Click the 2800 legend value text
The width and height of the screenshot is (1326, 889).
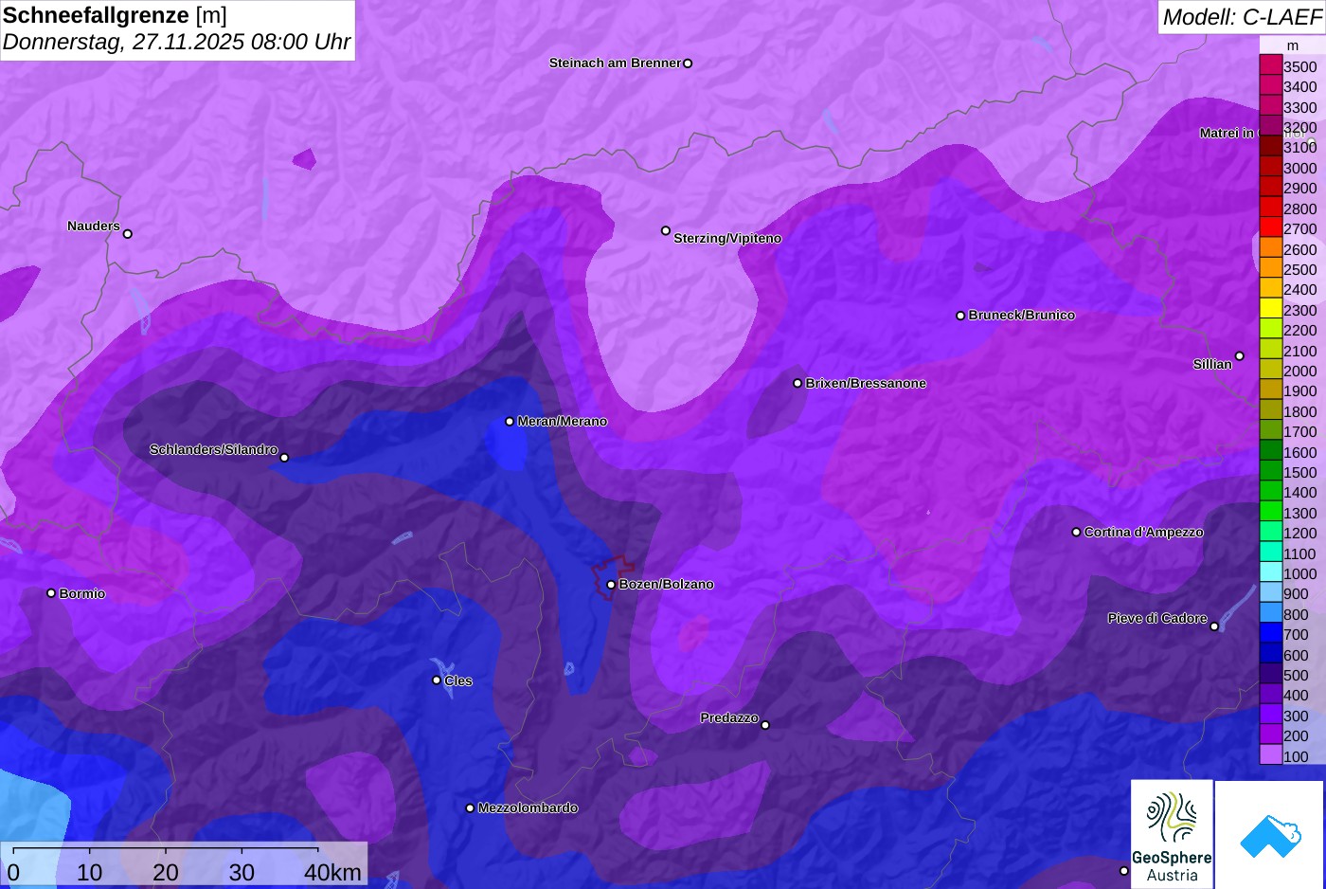[1299, 209]
